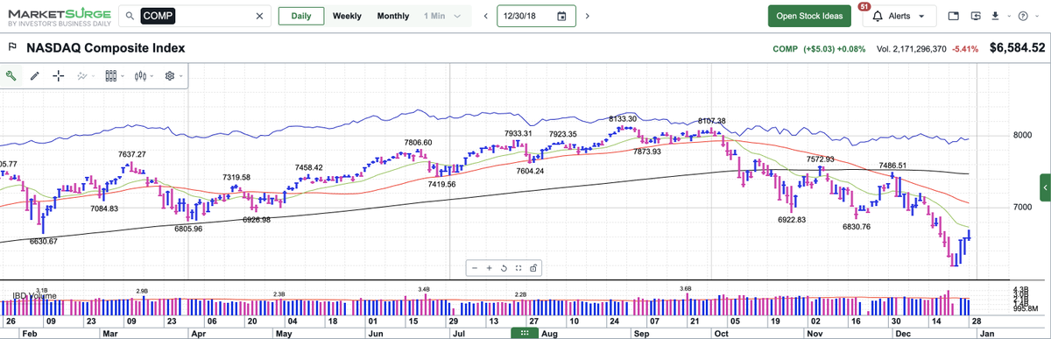This screenshot has height=339, width=1051.
Task: Expand candlestick style dropdown arrow
Action: point(152,76)
